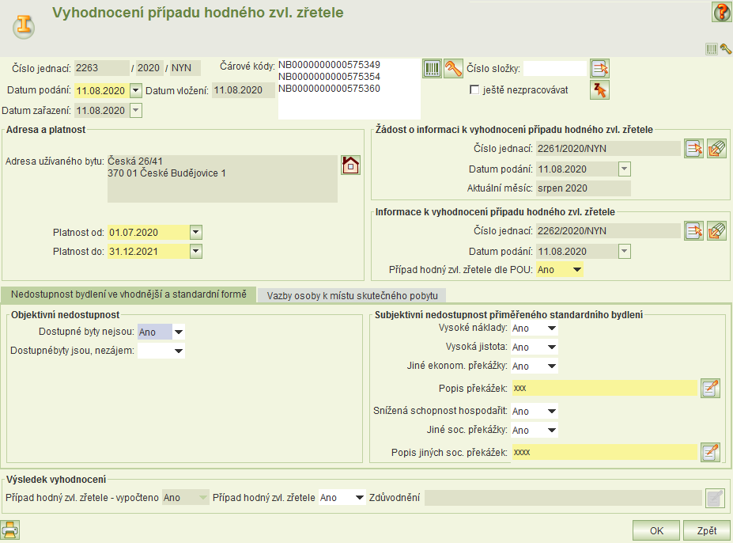Open the Vysoké náklady dropdown
The width and height of the screenshot is (733, 543).
click(x=551, y=328)
